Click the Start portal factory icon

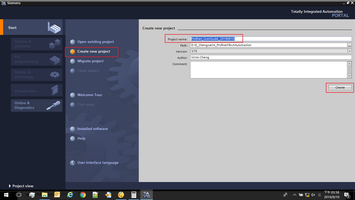(54, 27)
